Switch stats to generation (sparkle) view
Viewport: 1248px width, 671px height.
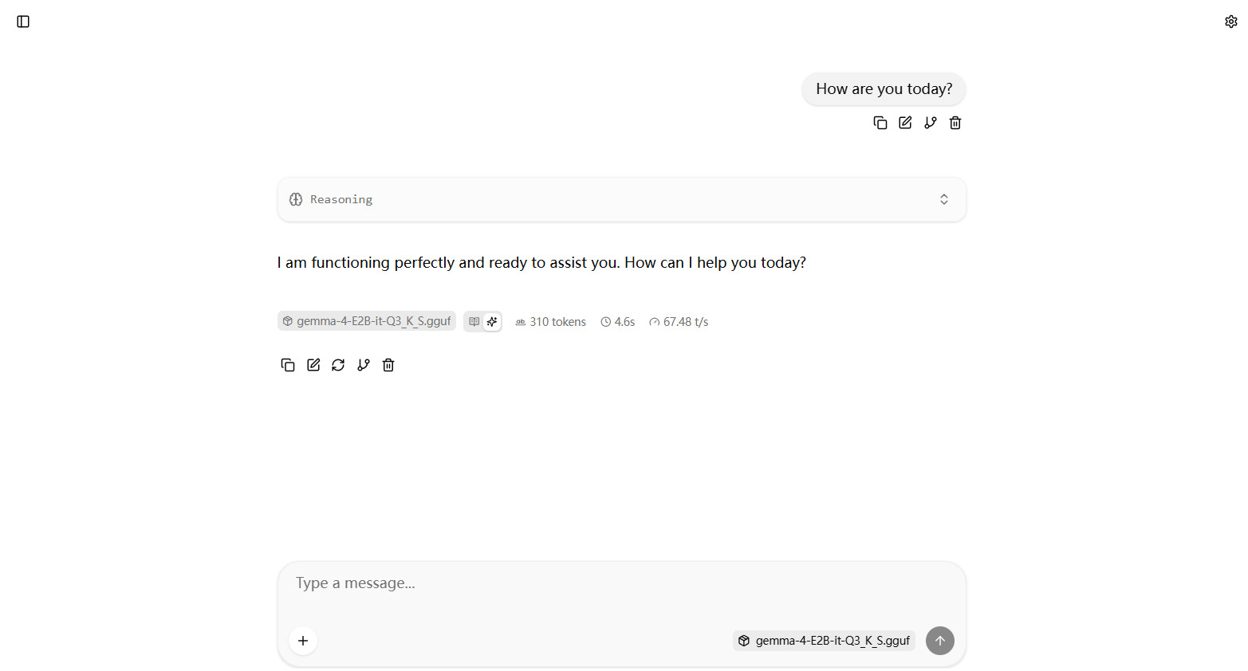[x=492, y=322]
